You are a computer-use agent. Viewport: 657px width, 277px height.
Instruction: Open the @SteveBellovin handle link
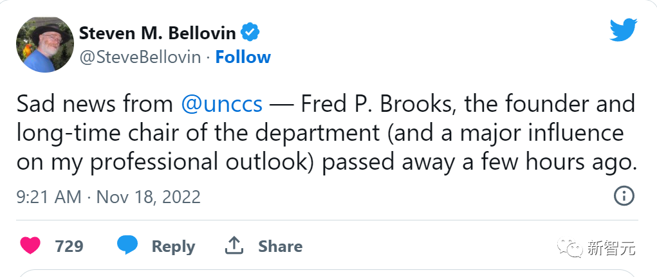pos(139,57)
